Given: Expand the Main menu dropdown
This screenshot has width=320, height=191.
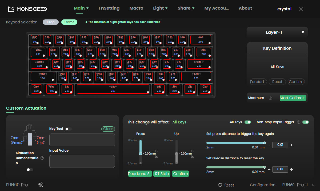Looking at the screenshot, I should point(81,8).
